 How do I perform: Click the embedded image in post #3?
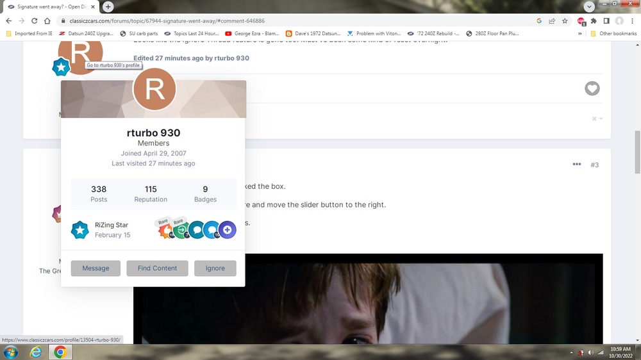[368, 299]
